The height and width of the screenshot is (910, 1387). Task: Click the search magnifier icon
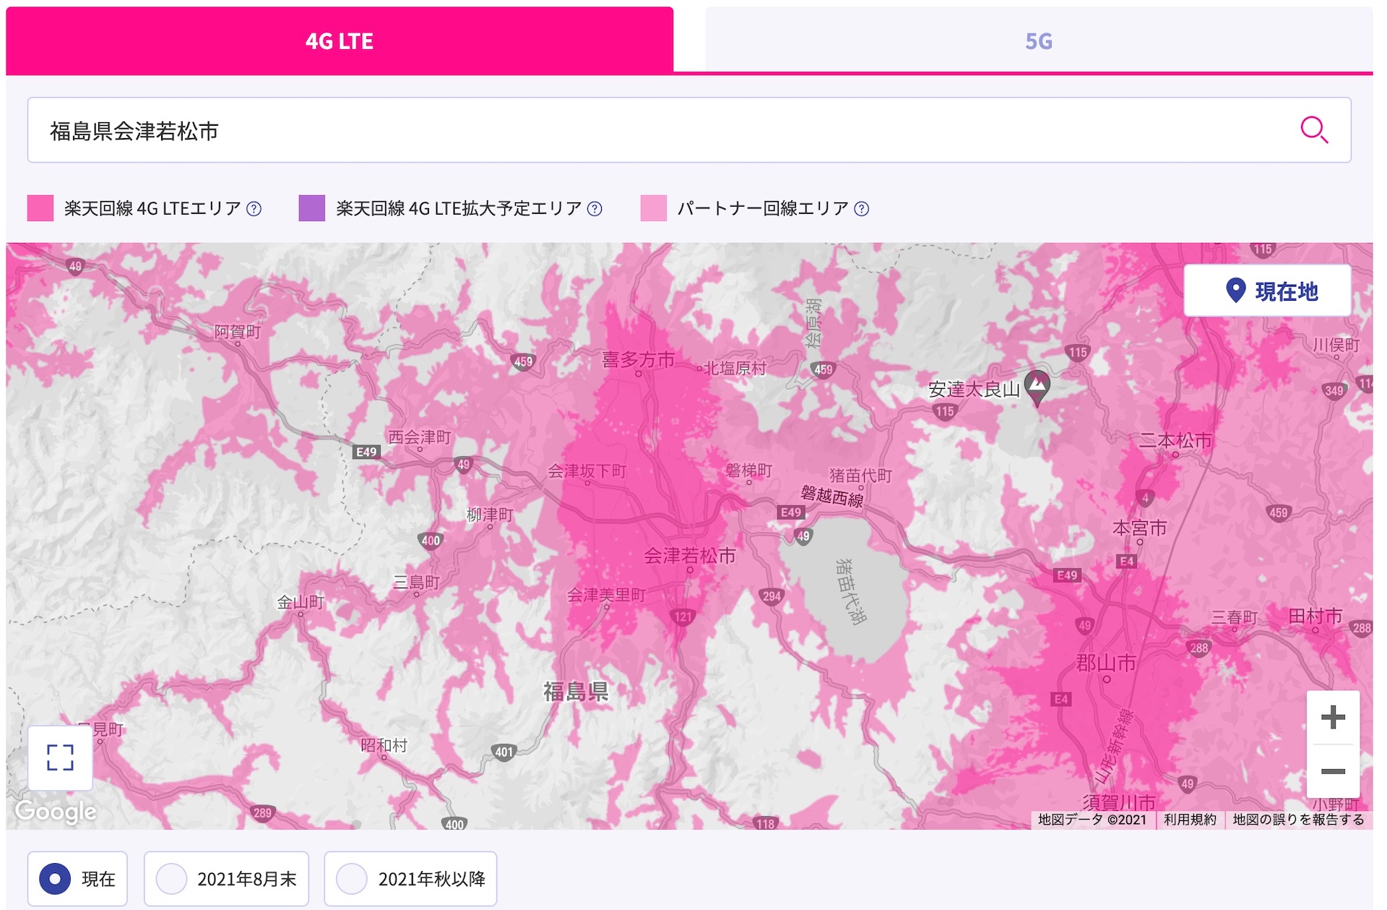tap(1314, 131)
